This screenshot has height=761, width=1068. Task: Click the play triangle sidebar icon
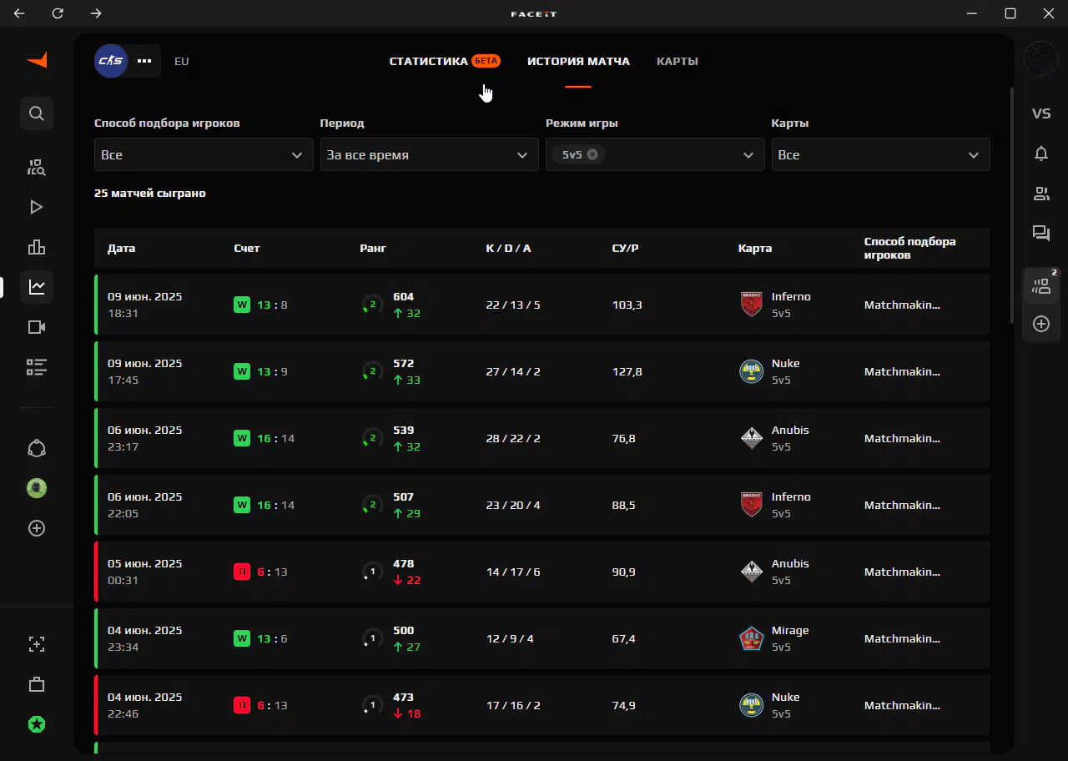pos(37,207)
